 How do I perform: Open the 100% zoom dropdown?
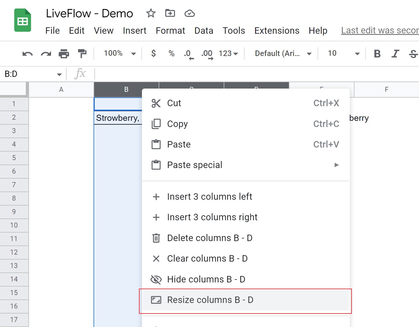(120, 53)
